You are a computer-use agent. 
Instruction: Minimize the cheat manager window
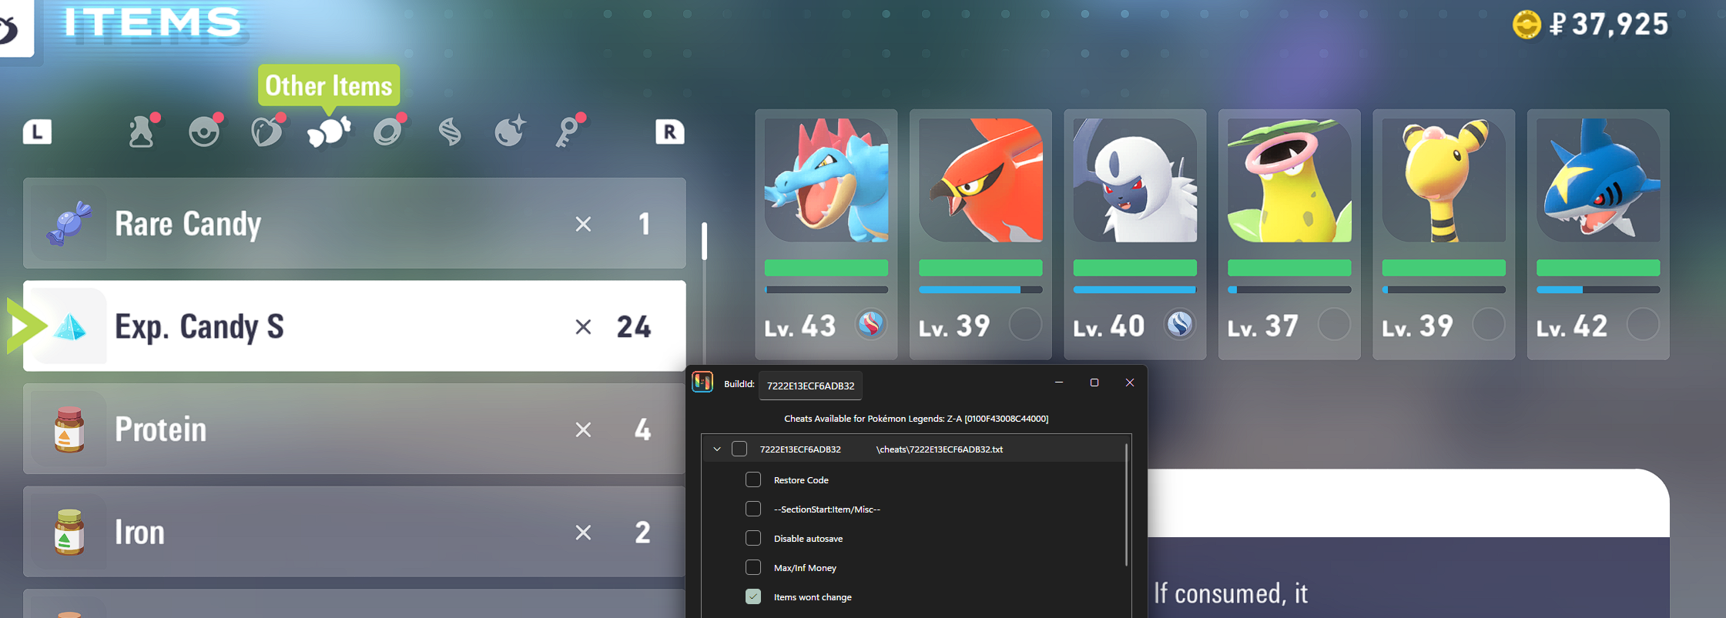point(1059,382)
